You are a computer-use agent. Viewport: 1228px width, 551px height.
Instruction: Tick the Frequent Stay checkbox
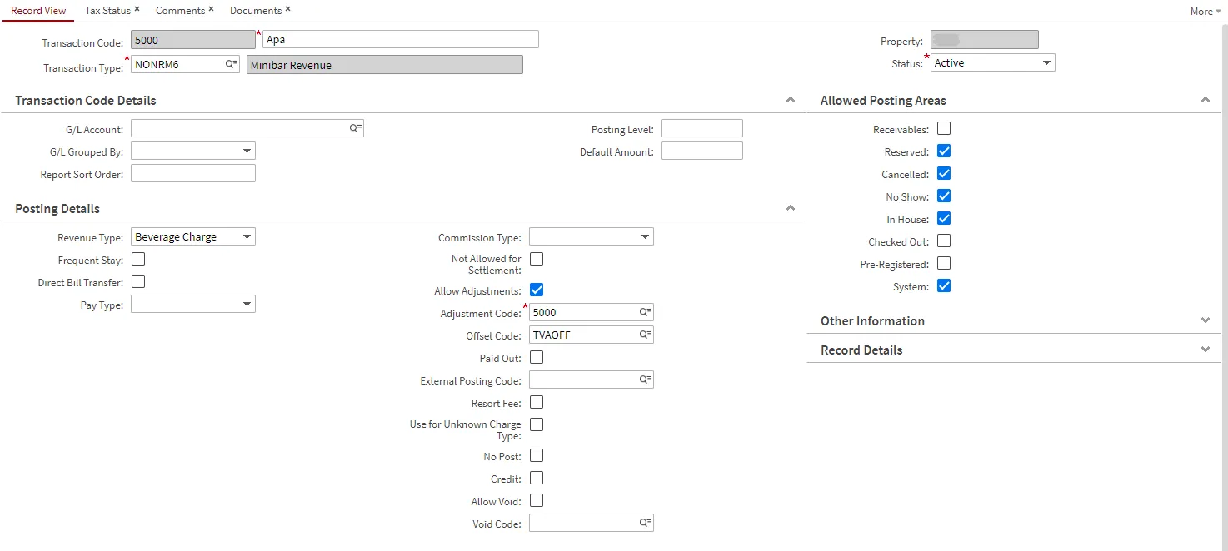[x=138, y=259]
